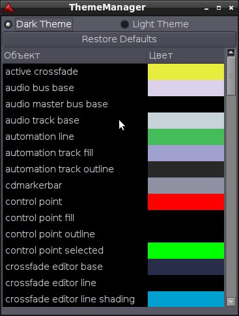
Task: Open the control point selected green swatch
Action: pyautogui.click(x=186, y=250)
